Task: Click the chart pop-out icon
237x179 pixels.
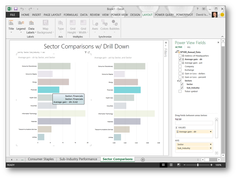Action: 89,52
